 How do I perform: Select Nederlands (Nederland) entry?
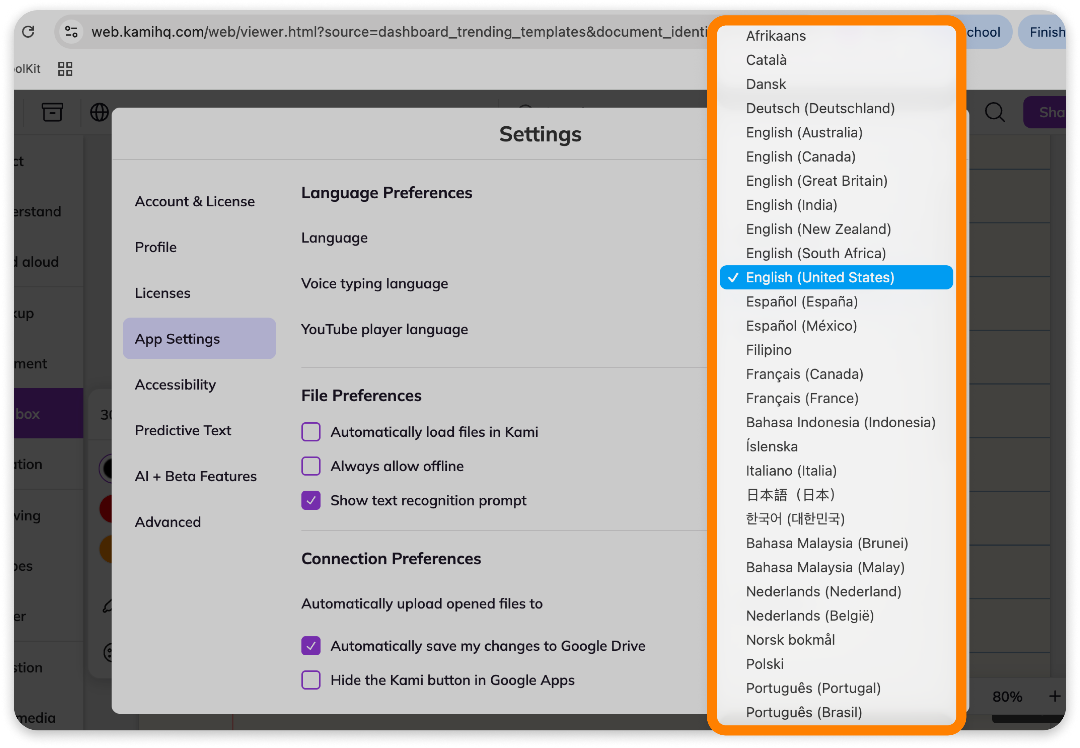pos(836,591)
